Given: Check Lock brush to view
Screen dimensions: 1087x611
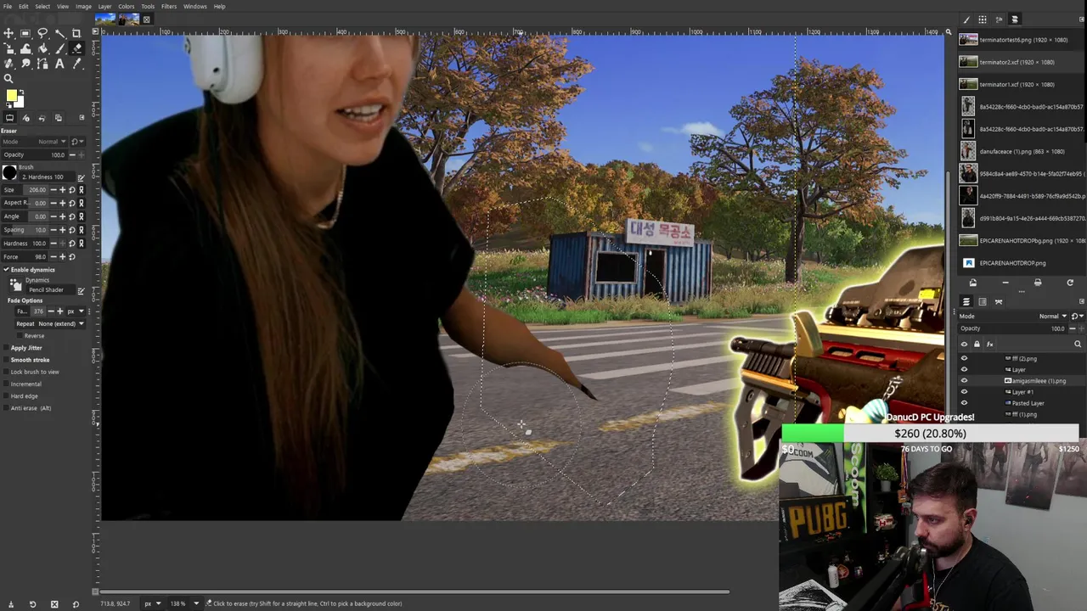Looking at the screenshot, I should coord(6,372).
